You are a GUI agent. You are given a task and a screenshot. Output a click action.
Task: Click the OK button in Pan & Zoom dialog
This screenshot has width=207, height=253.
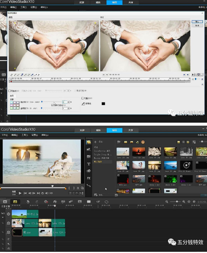(197, 21)
